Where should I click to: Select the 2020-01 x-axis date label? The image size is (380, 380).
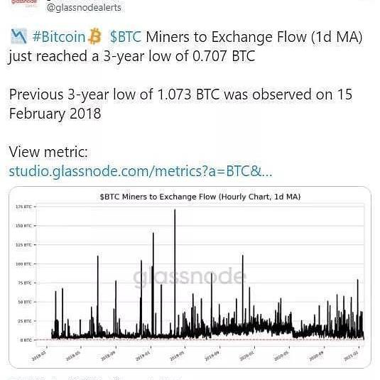[x=246, y=356]
